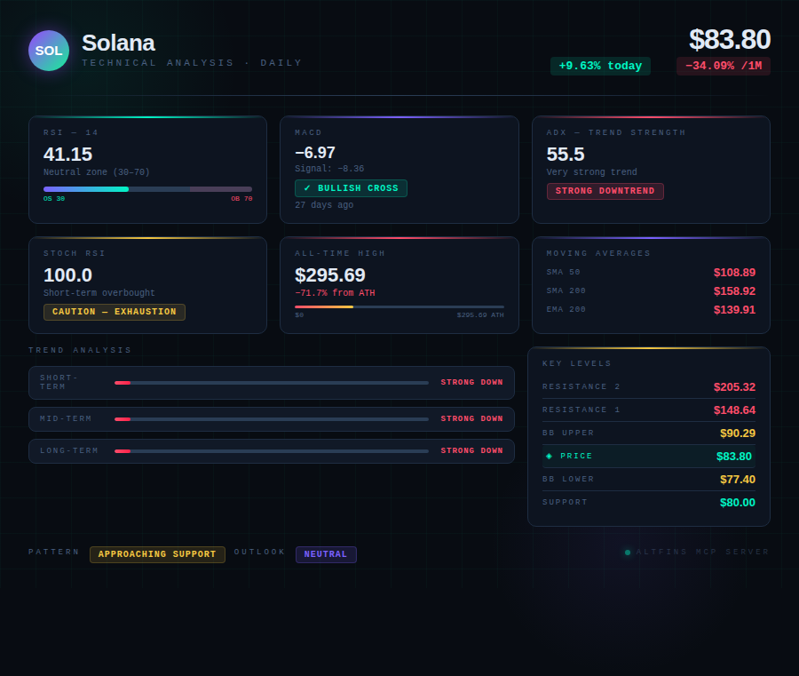Click the SOL coin logo icon
This screenshot has height=676, width=799.
click(49, 51)
